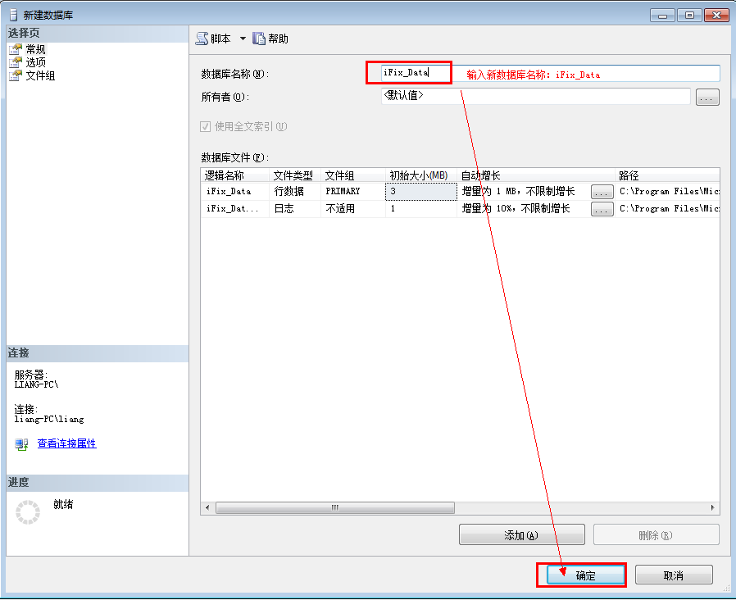Screen dimensions: 736x600
Task: Click the ready progress spinner icon
Action: coord(28,512)
